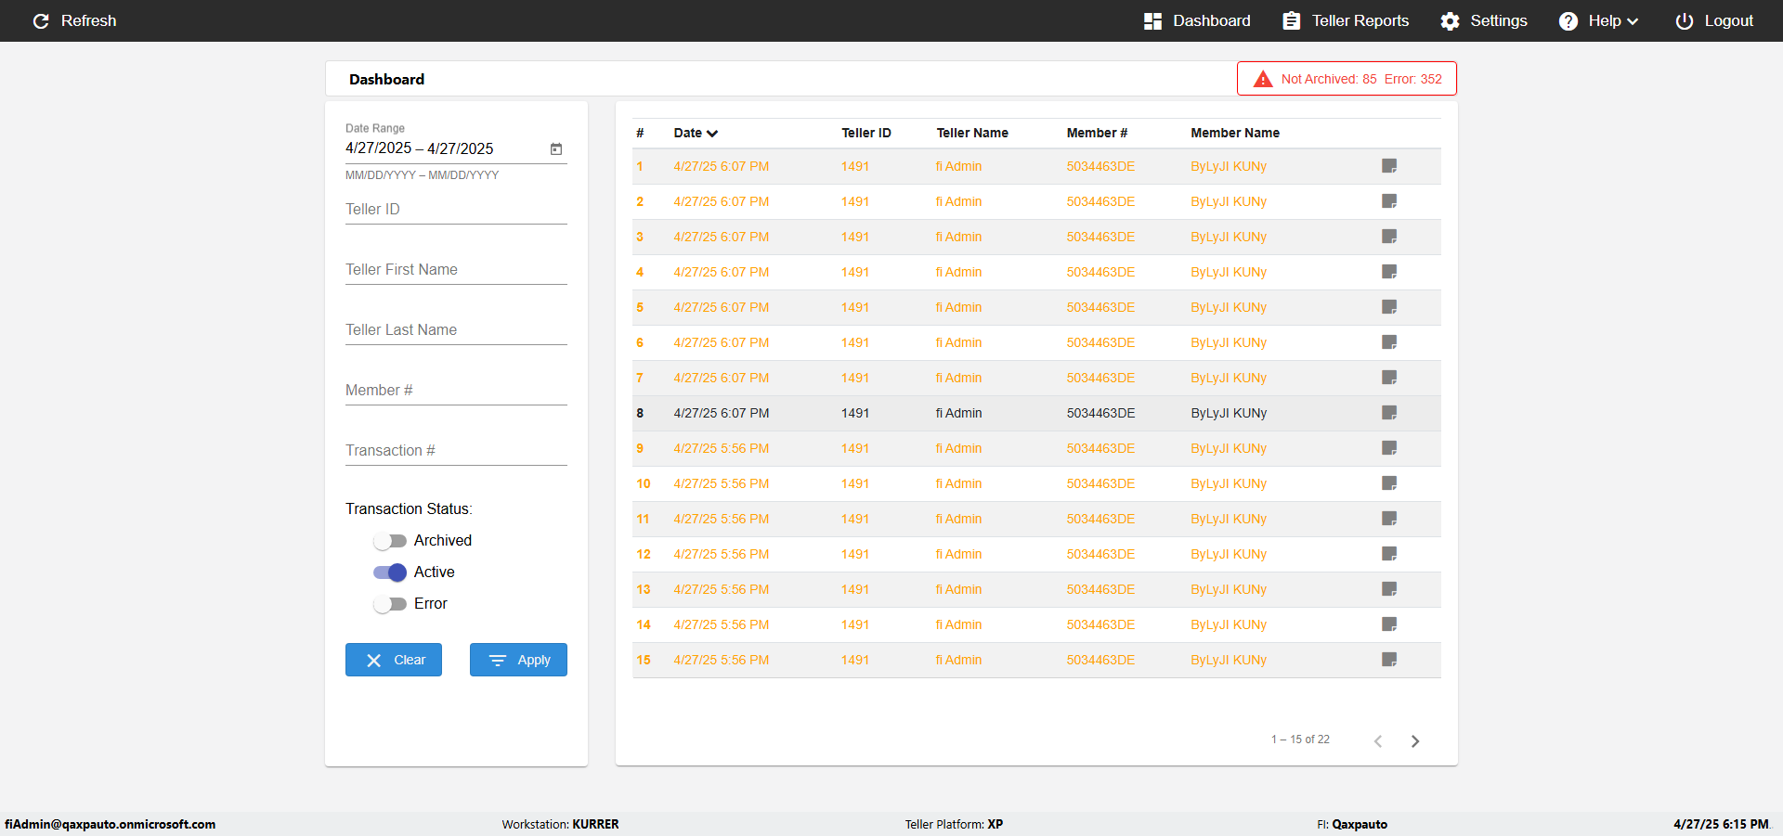Open Settings via the gear icon
1783x836 pixels.
tap(1450, 20)
